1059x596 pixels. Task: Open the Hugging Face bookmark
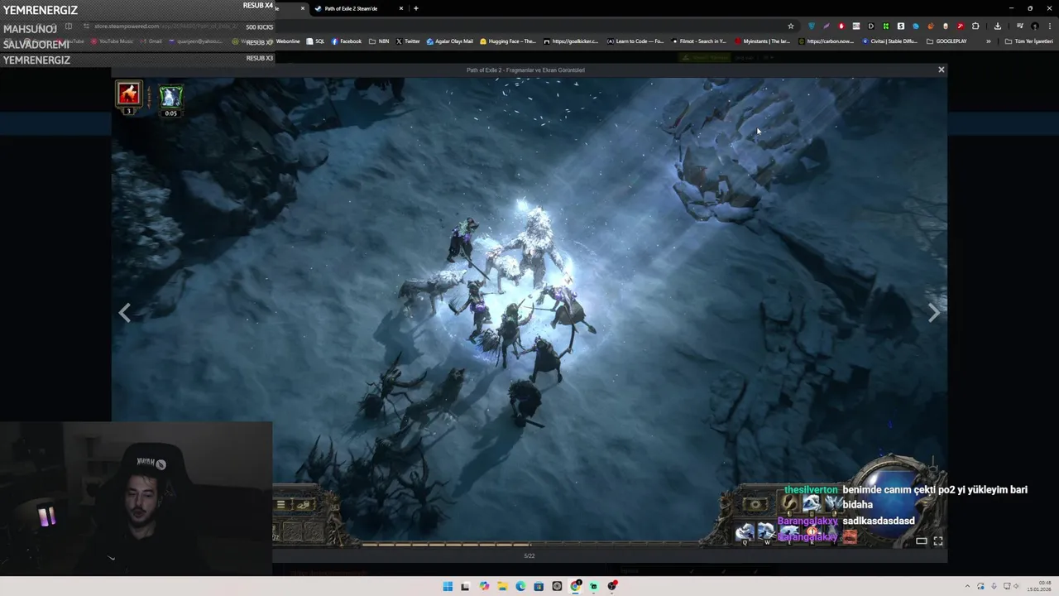[508, 41]
